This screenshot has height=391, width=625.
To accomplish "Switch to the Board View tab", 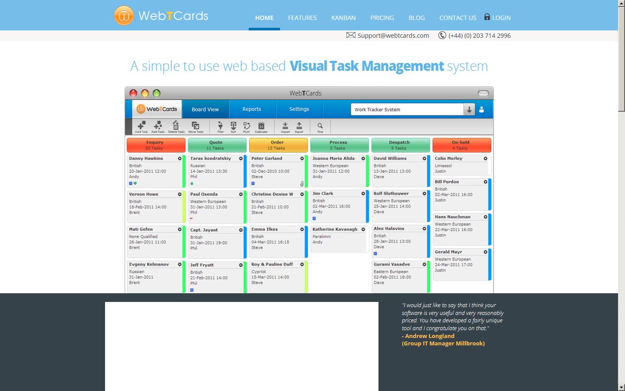I will (x=205, y=109).
